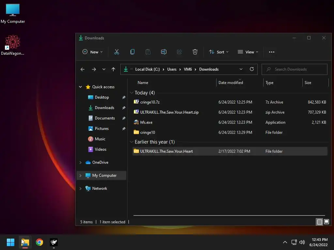Show hidden system tray icons
334x250 pixels.
click(x=285, y=242)
